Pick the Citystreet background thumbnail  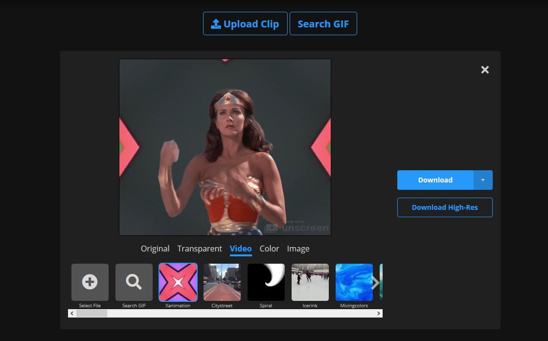coord(222,282)
